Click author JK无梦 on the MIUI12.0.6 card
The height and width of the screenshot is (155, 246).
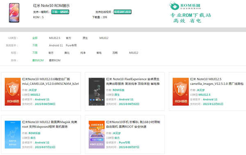point(33,90)
